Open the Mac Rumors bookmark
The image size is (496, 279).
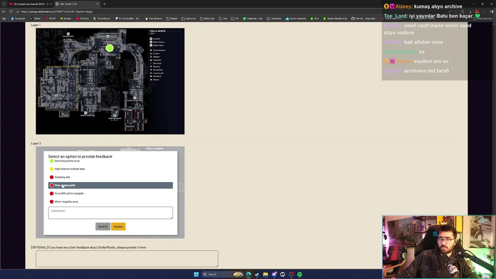(153, 19)
